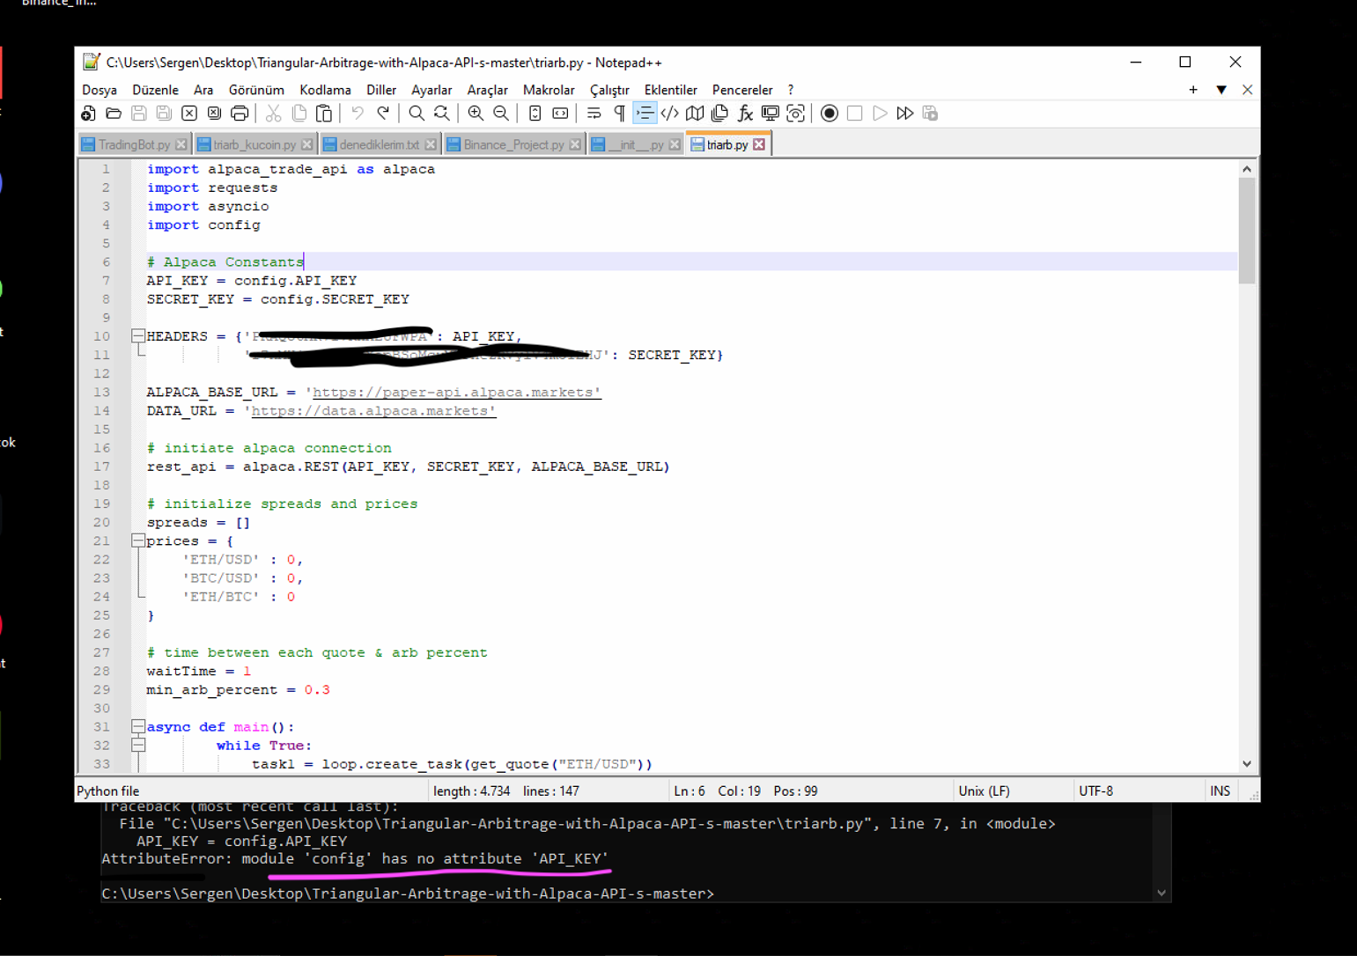Close all files with the toolbar Close All icon
The width and height of the screenshot is (1357, 956).
pyautogui.click(x=214, y=114)
